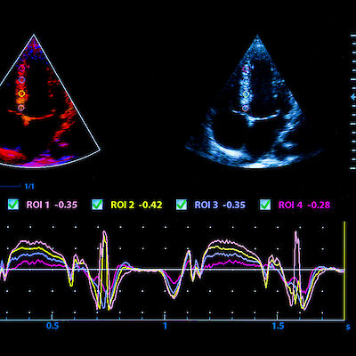This screenshot has width=356, height=356.
Task: Click the 1.5 second mark on time axis
Action: click(278, 327)
